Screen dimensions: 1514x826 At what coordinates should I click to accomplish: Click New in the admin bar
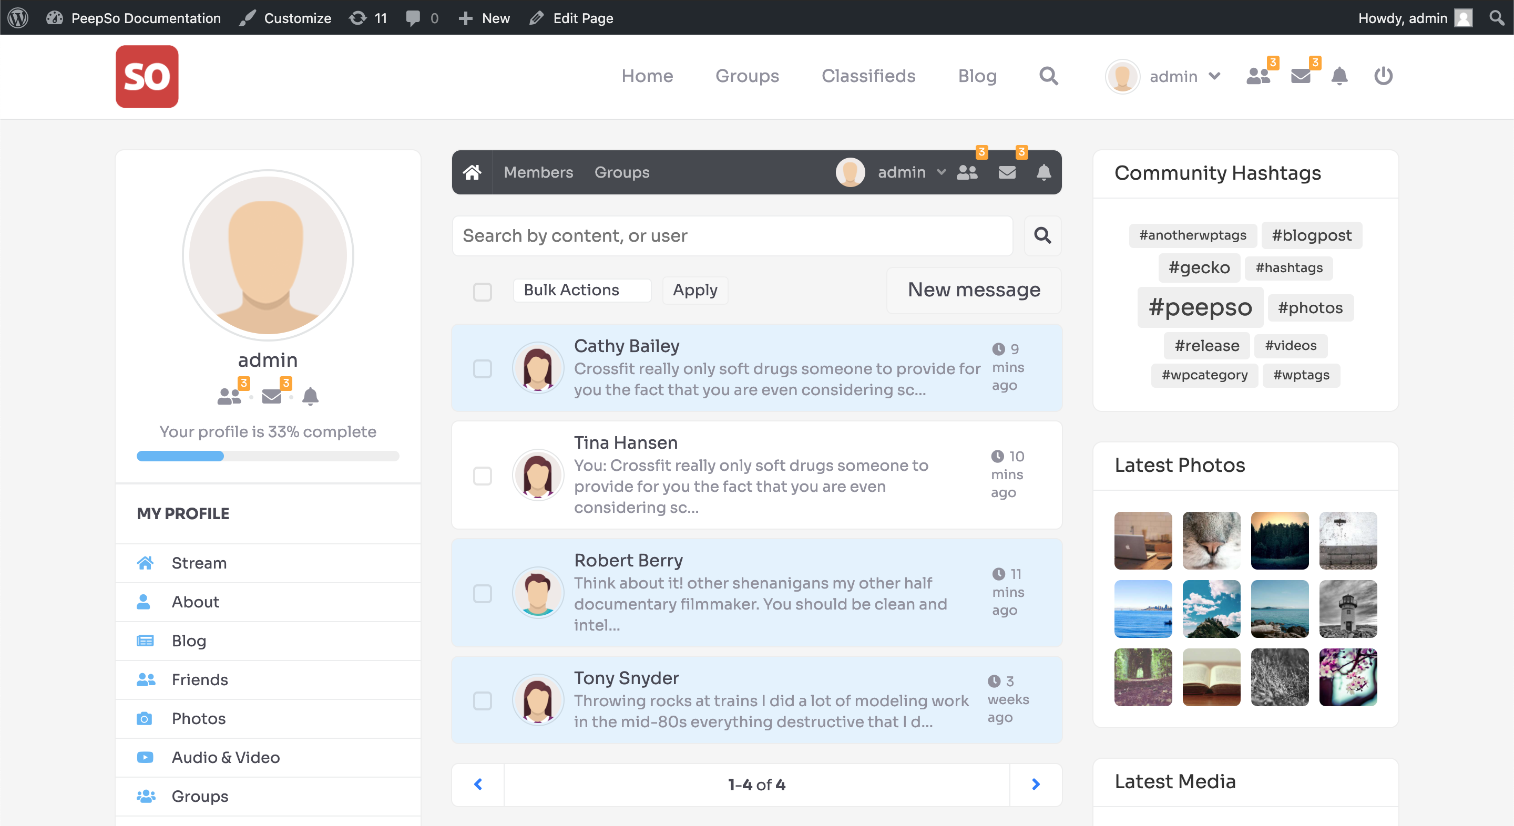point(484,18)
